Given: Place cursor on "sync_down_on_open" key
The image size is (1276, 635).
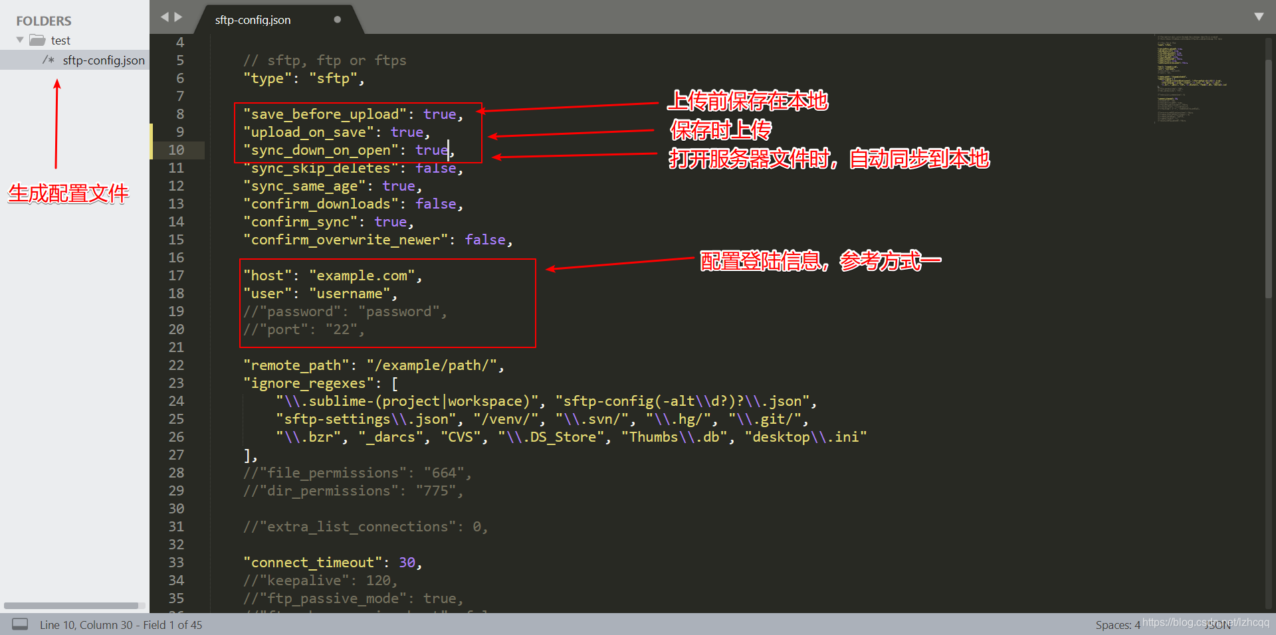Looking at the screenshot, I should point(321,150).
